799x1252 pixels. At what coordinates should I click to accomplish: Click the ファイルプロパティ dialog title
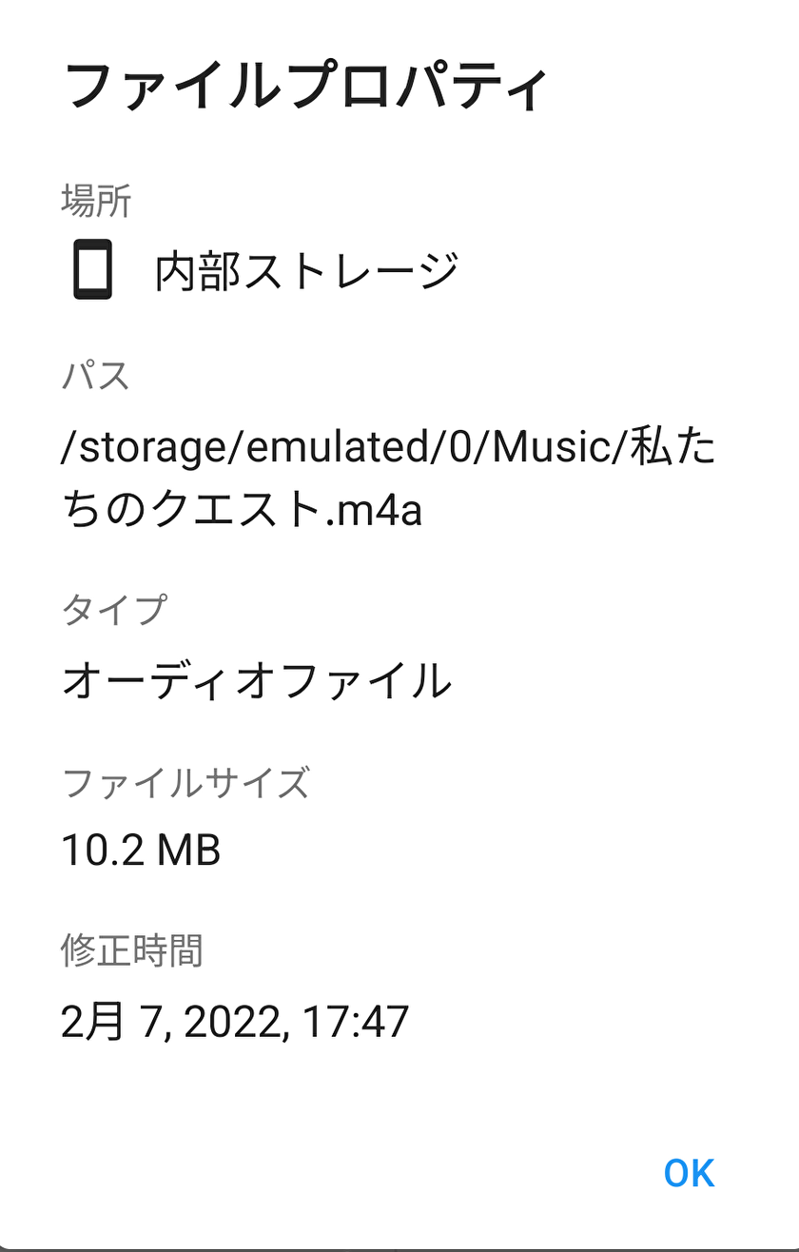(304, 86)
